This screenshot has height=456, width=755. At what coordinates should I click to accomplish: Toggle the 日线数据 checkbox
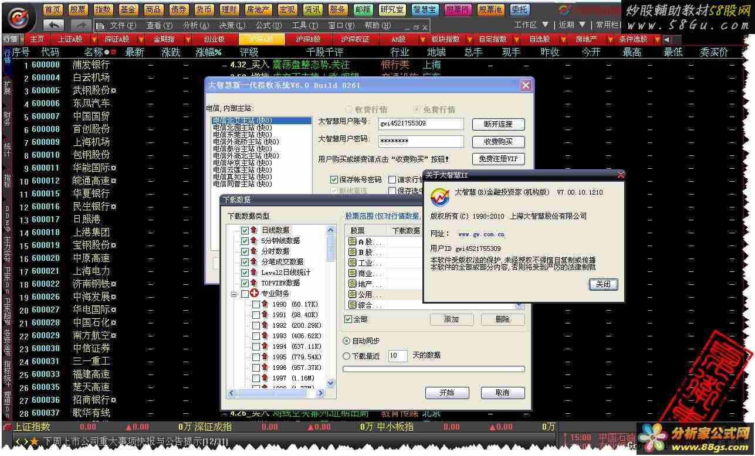pos(245,230)
